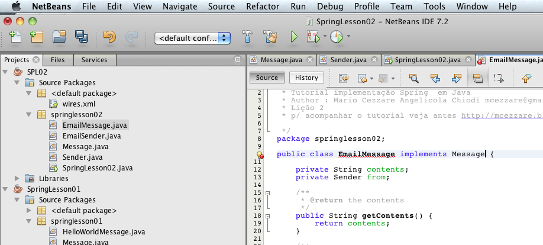Viewport: 543px width, 245px height.
Task: Jump to previous occurrence arrow icon
Action: coord(435,79)
